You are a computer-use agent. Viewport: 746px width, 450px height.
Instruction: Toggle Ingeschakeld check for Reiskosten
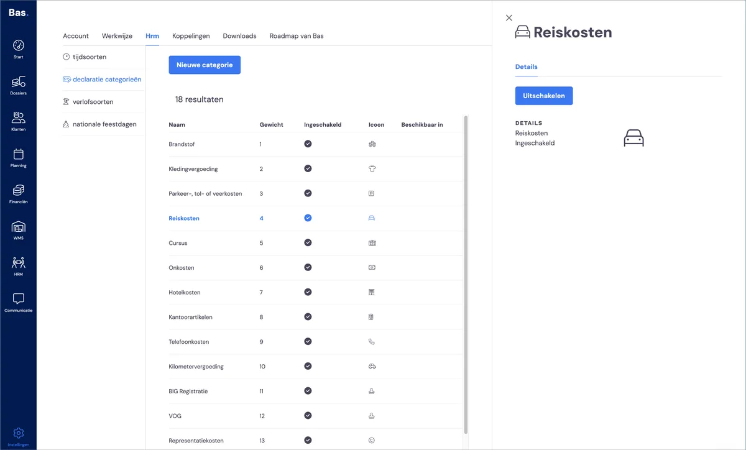pyautogui.click(x=308, y=218)
